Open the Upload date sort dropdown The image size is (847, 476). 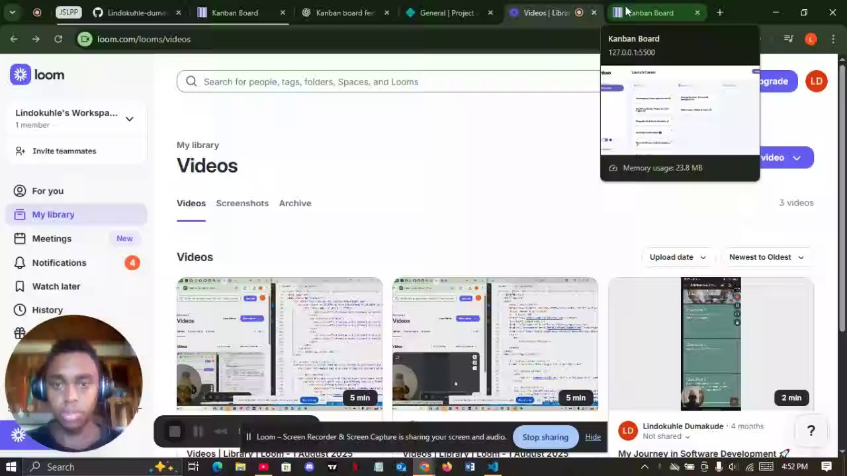678,257
